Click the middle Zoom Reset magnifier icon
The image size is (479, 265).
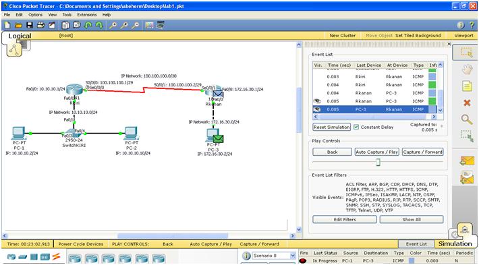124,26
